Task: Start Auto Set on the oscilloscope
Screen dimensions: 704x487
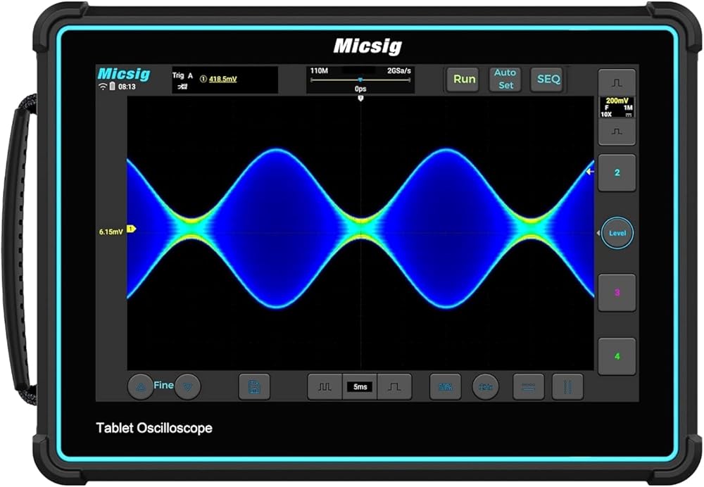Action: pyautogui.click(x=505, y=79)
